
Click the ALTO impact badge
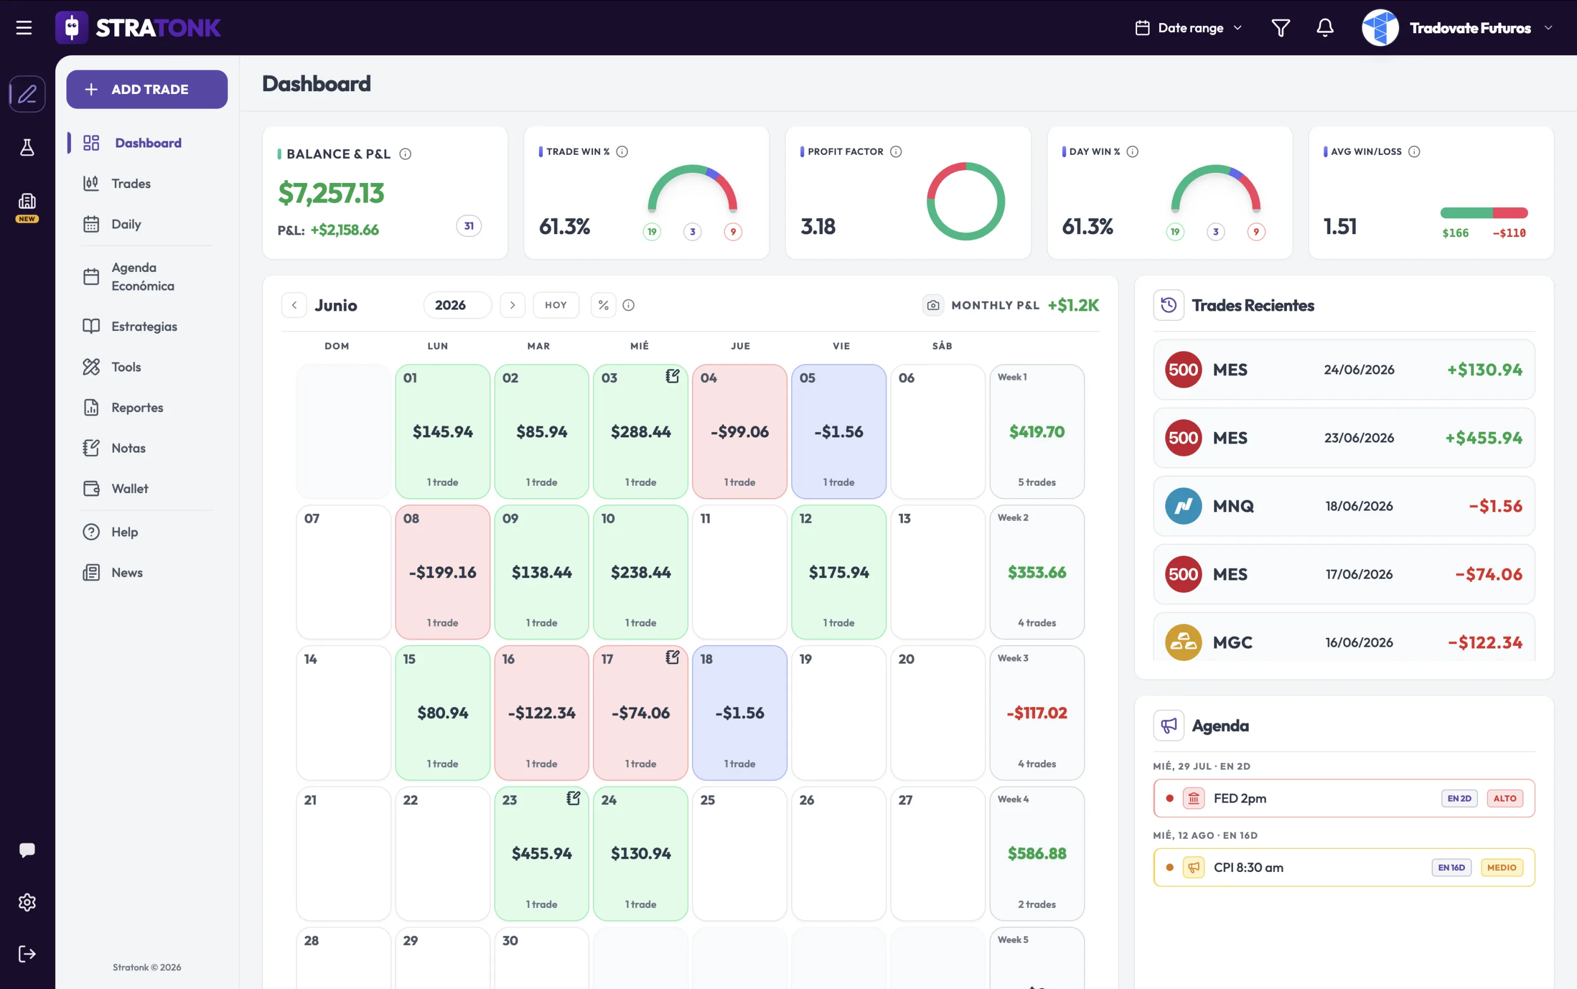point(1504,798)
